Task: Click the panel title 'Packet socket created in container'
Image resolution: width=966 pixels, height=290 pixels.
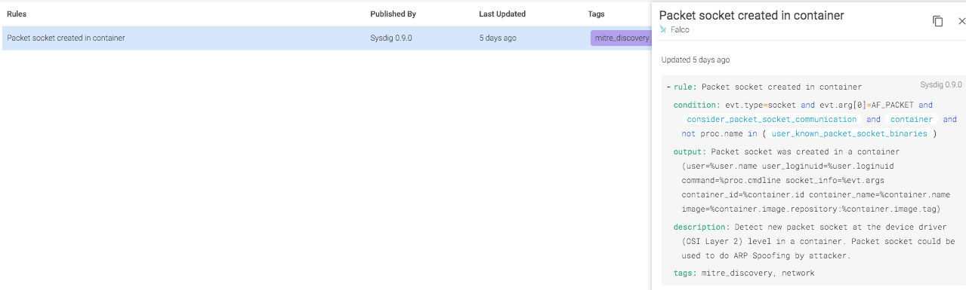Action: click(x=752, y=15)
